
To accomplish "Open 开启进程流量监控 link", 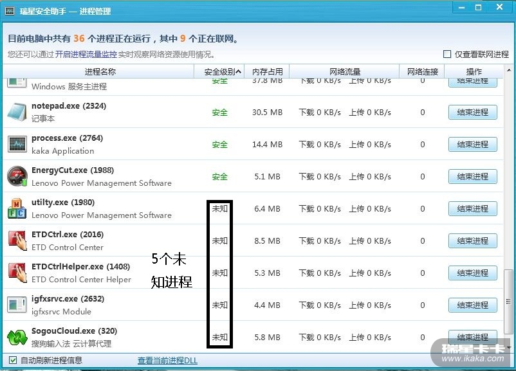I will click(x=86, y=54).
